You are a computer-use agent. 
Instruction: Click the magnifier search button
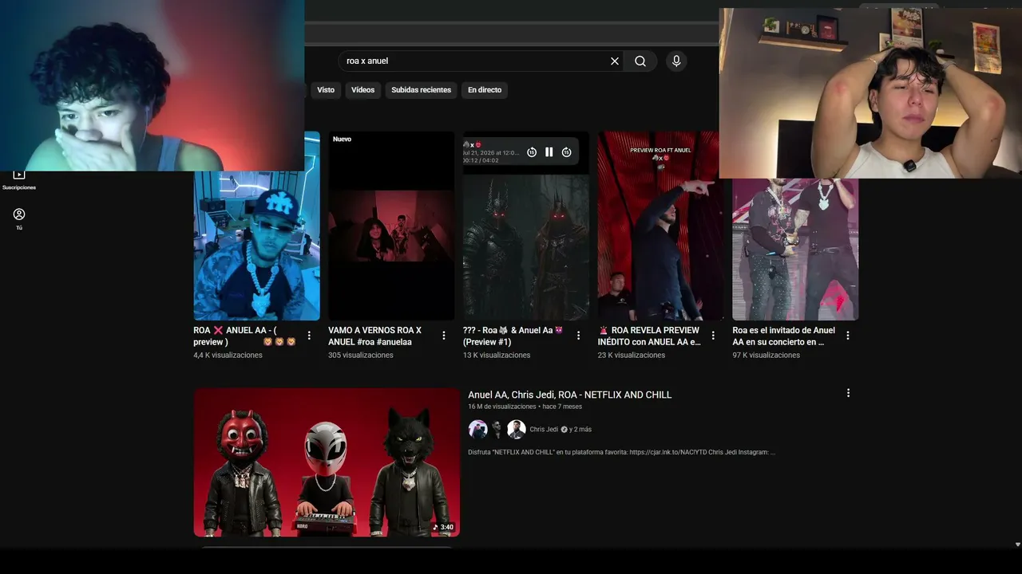(640, 61)
